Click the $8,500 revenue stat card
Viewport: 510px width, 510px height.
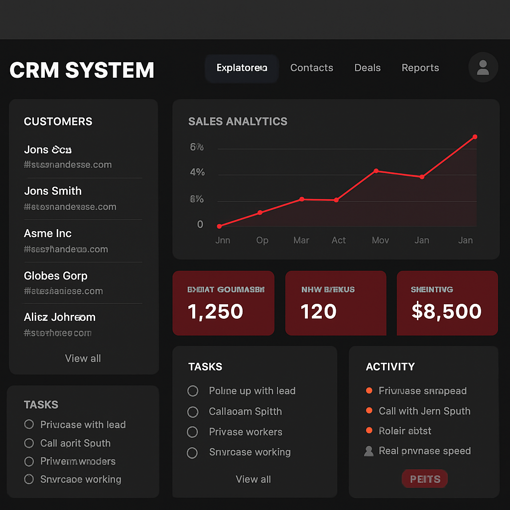point(447,303)
